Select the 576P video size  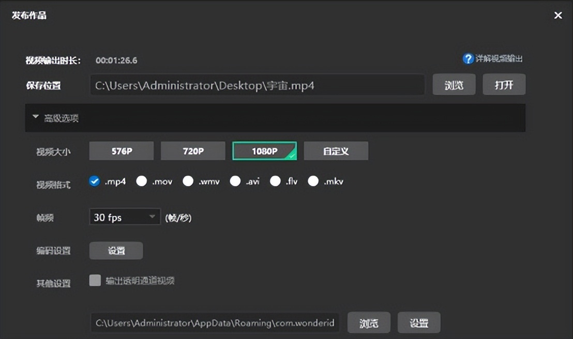[x=121, y=150]
